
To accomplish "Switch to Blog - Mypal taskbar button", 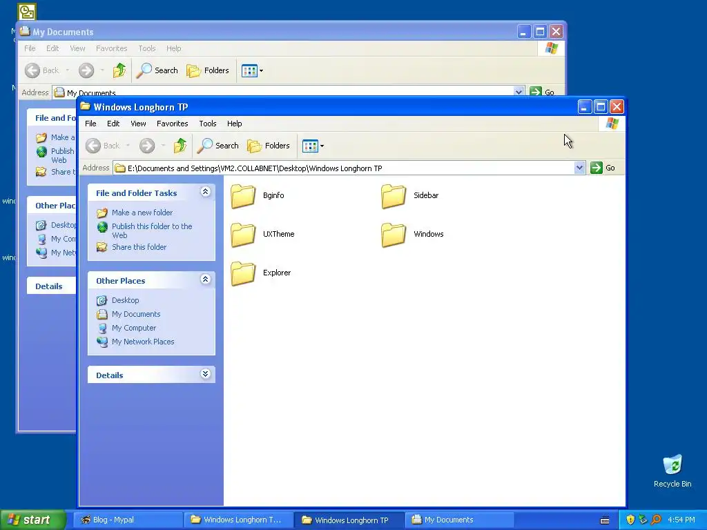I will point(128,520).
